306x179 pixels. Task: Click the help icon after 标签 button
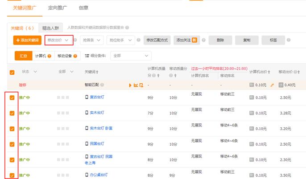pos(289,40)
